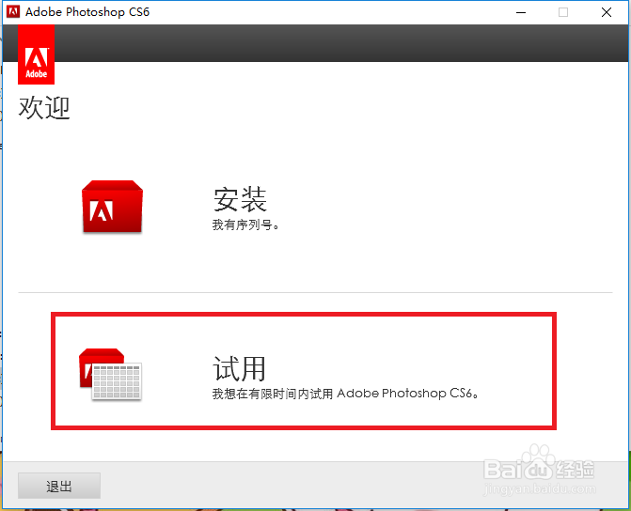Close the Adobe Photoshop CS6 installer window
Viewport: 631px width, 511px height.
point(607,12)
